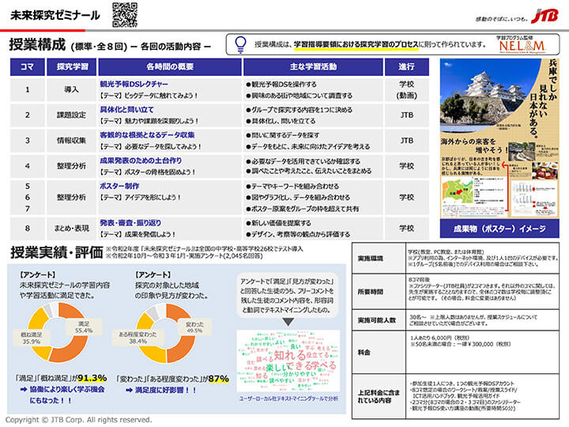Click the text-mining word cloud image
569x427 pixels.
pos(288,361)
